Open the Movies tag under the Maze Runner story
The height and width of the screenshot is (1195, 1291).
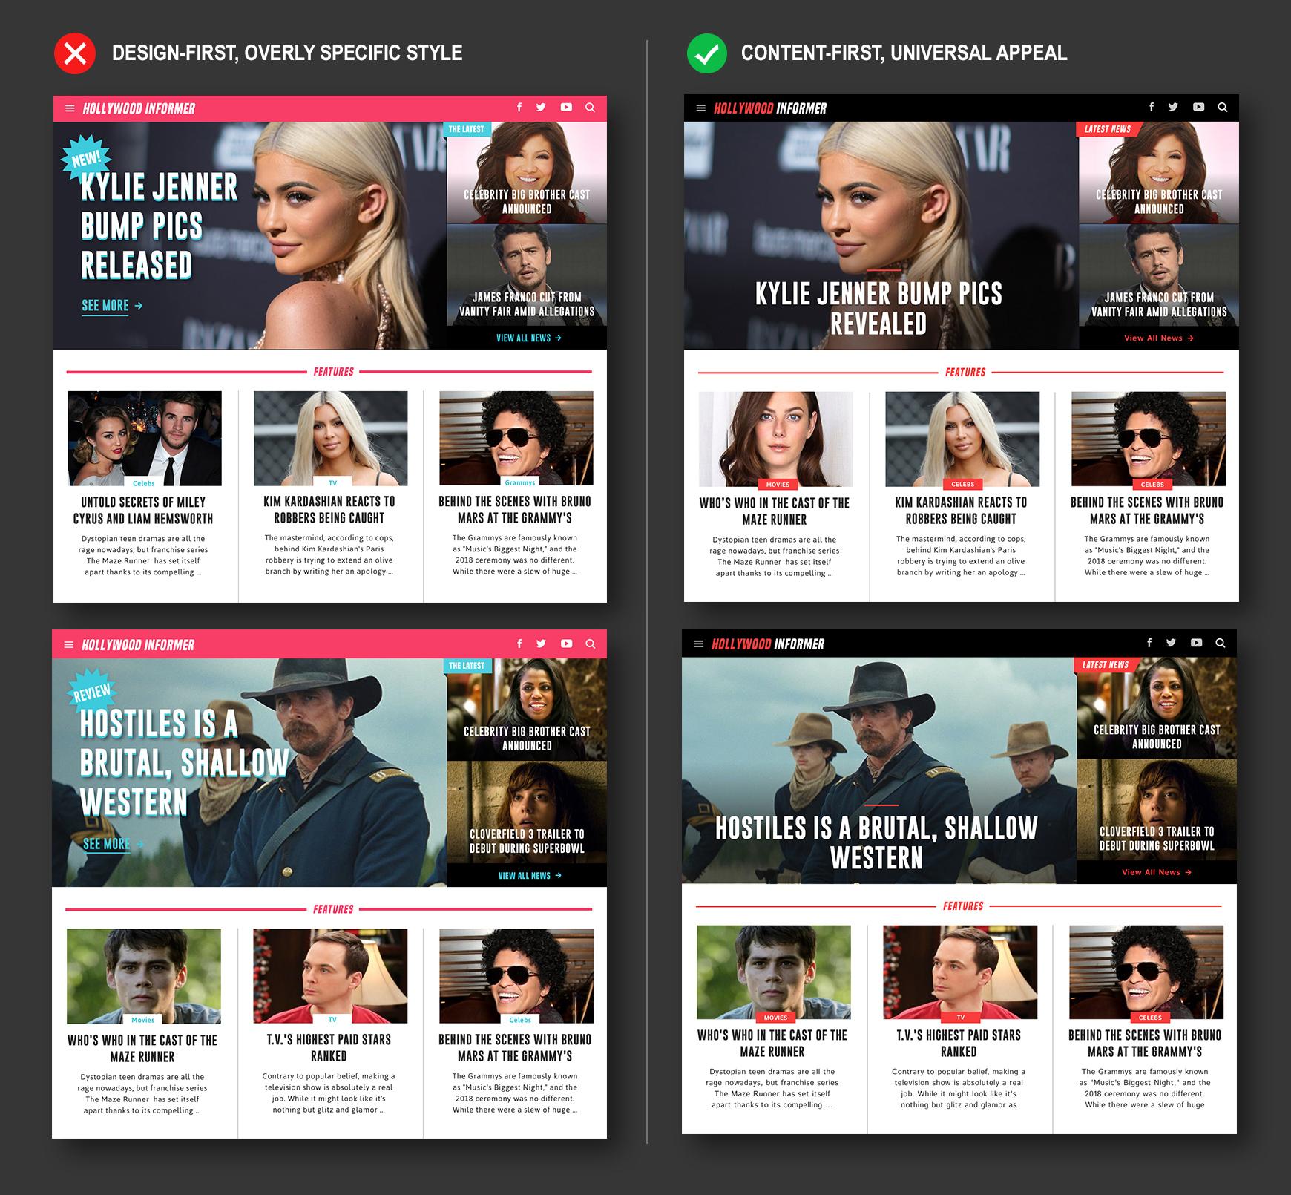(x=144, y=1020)
